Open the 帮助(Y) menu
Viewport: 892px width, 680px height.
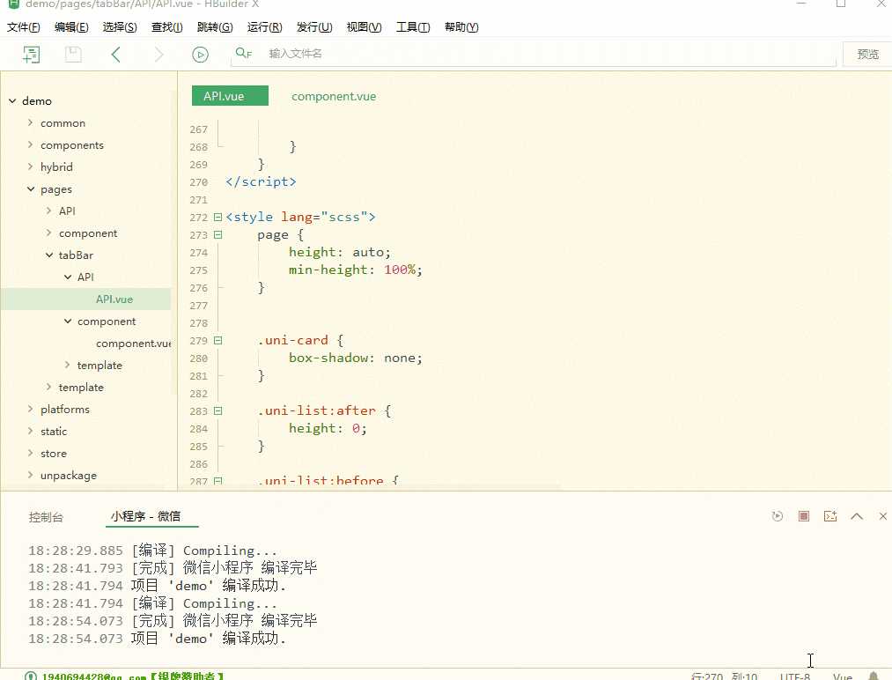tap(461, 27)
